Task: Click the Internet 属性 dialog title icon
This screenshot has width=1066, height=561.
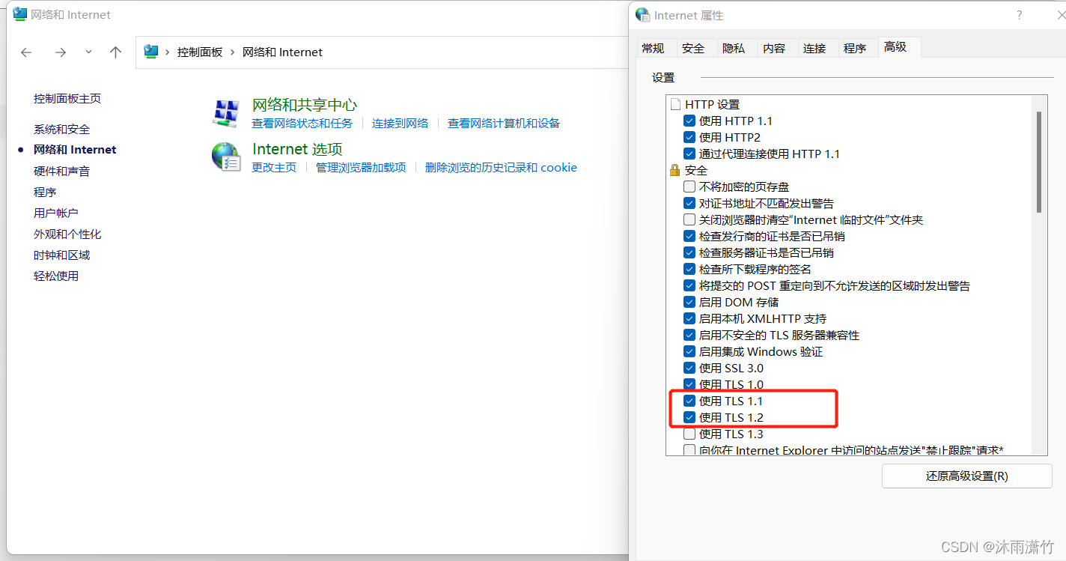Action: [643, 15]
